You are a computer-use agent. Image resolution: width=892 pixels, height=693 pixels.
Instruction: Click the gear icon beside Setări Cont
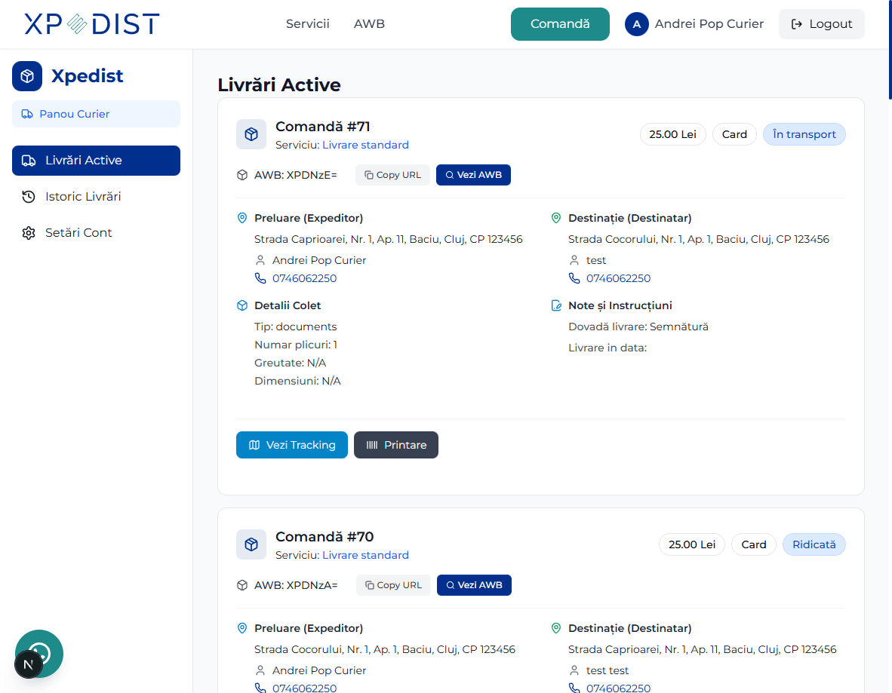[x=29, y=232]
